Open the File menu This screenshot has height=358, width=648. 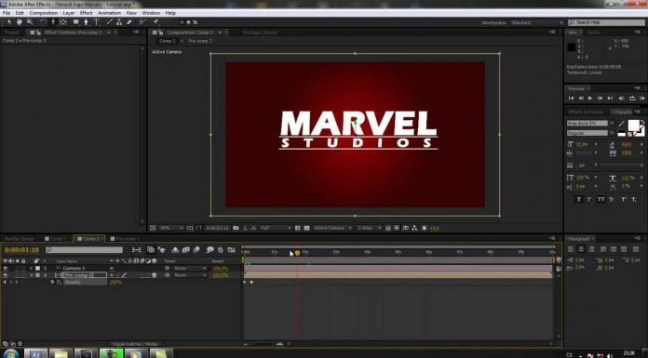tap(7, 13)
